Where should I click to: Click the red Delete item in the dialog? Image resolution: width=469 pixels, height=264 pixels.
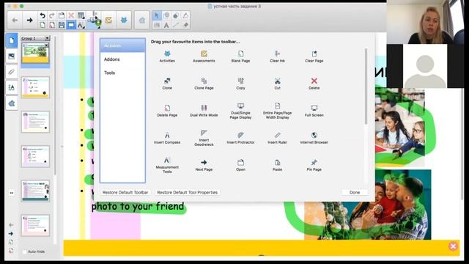314,83
